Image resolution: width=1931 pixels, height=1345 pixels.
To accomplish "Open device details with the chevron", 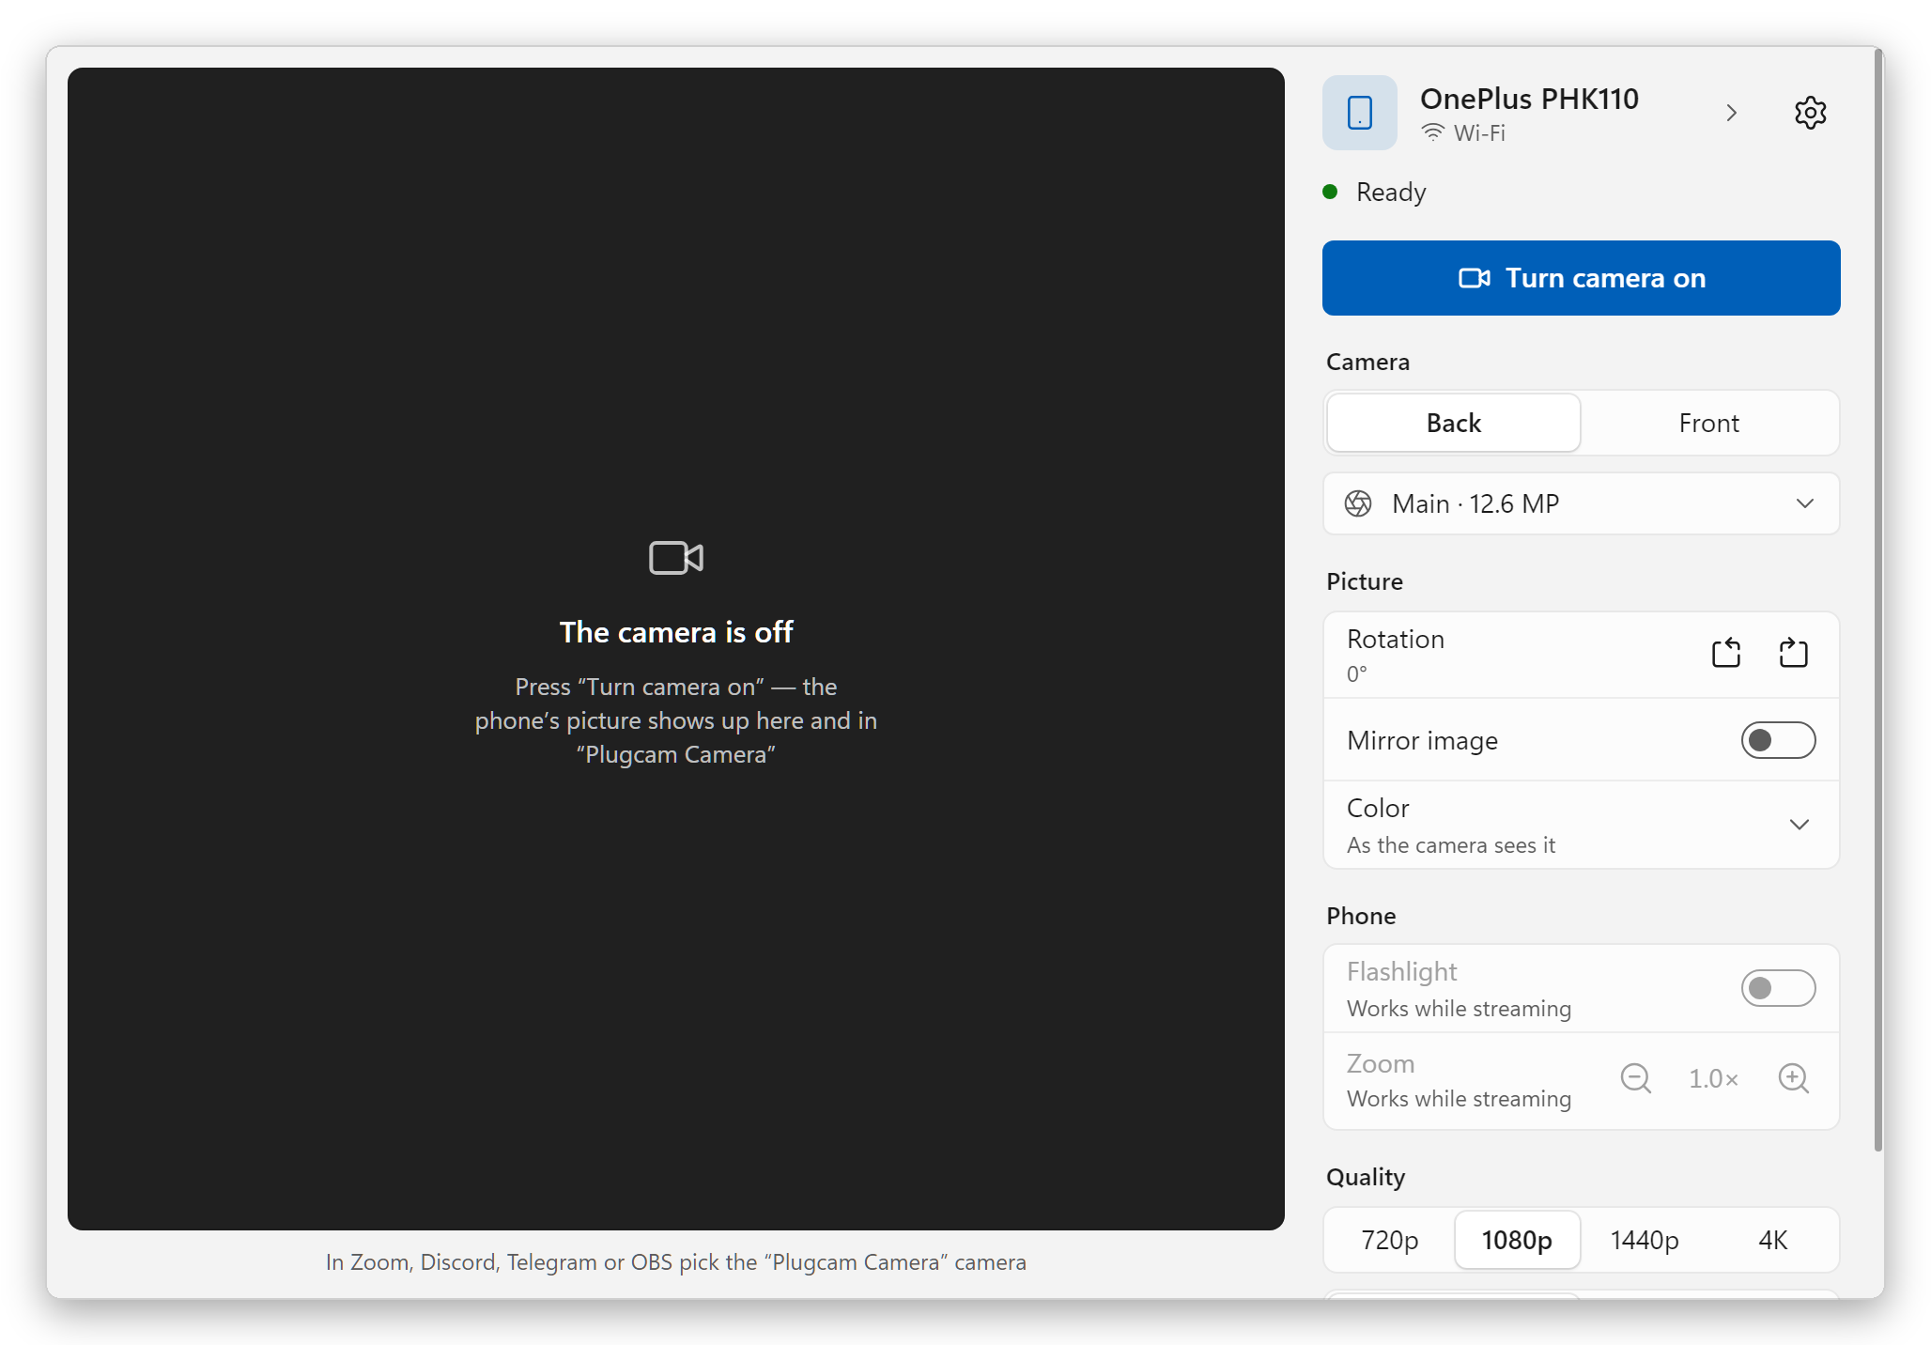I will coord(1731,113).
